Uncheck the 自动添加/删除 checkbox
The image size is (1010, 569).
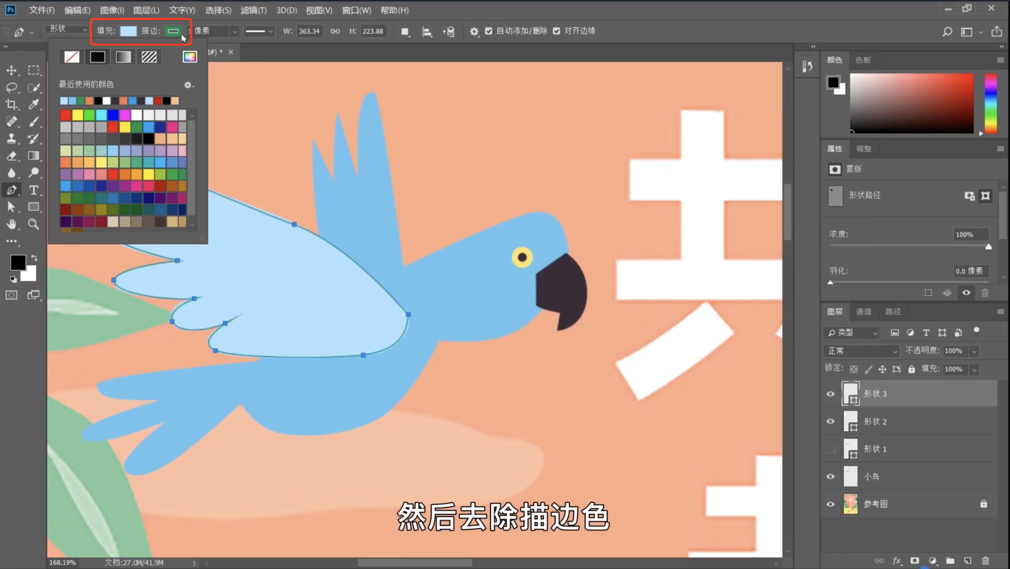click(x=489, y=31)
